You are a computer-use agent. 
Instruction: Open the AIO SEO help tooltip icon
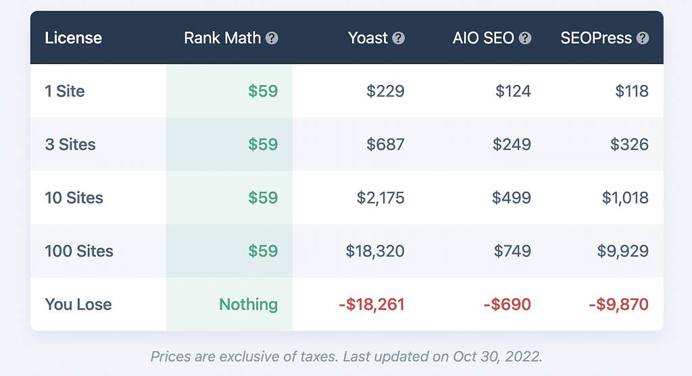click(x=525, y=38)
